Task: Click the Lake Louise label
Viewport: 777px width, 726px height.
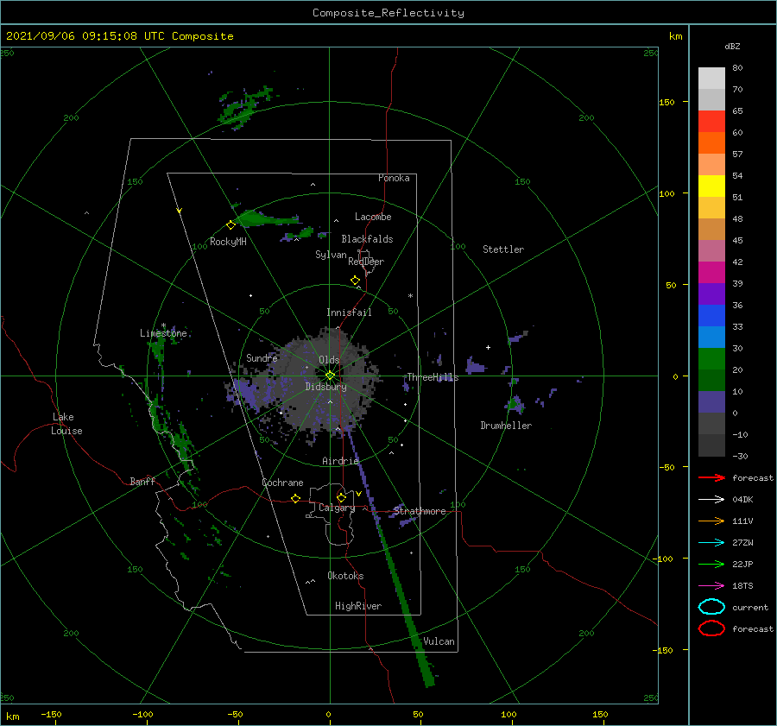Action: pos(66,424)
